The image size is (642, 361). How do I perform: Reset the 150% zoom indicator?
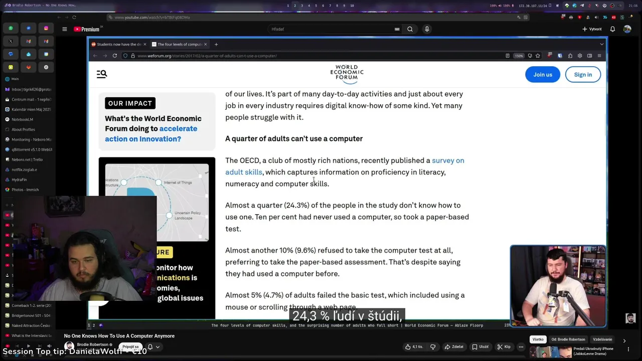click(519, 56)
